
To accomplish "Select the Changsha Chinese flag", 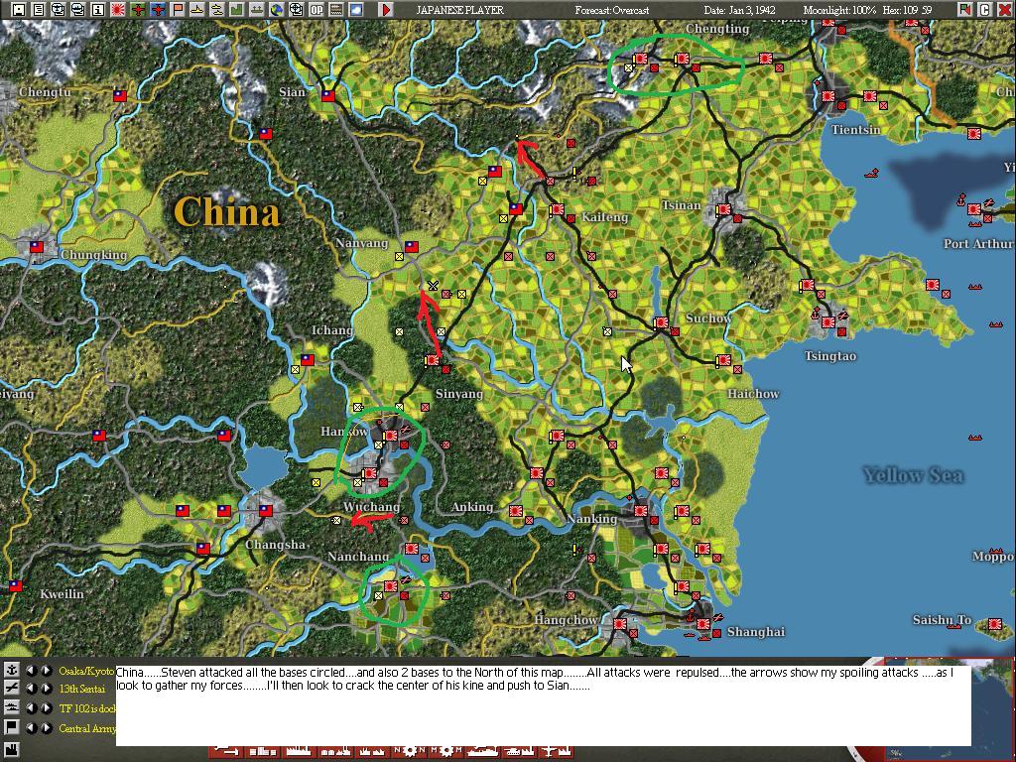I will point(266,511).
